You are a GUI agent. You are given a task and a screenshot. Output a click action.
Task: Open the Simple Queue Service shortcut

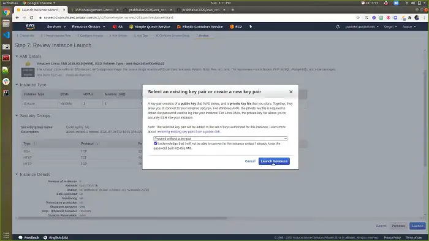click(x=150, y=26)
